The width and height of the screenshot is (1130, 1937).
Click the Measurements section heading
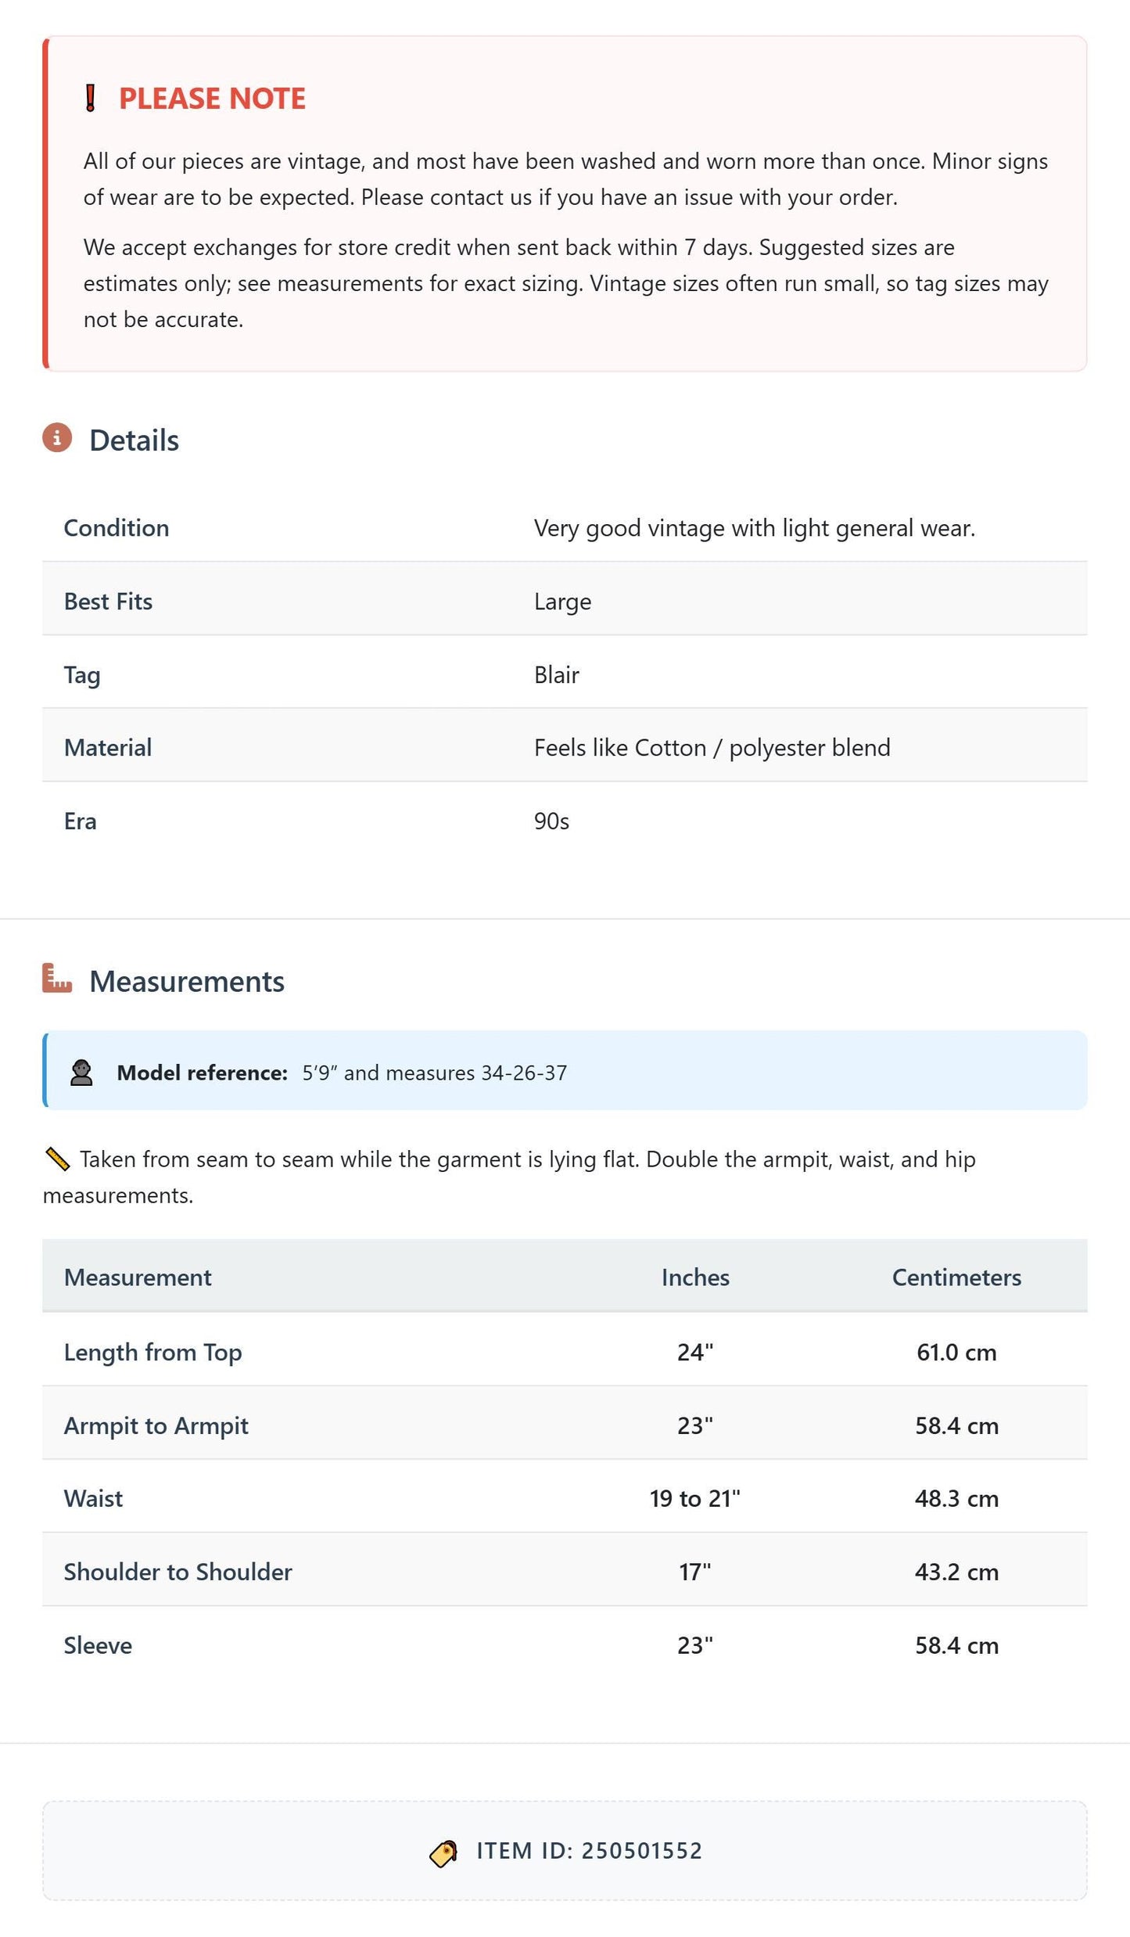(187, 981)
